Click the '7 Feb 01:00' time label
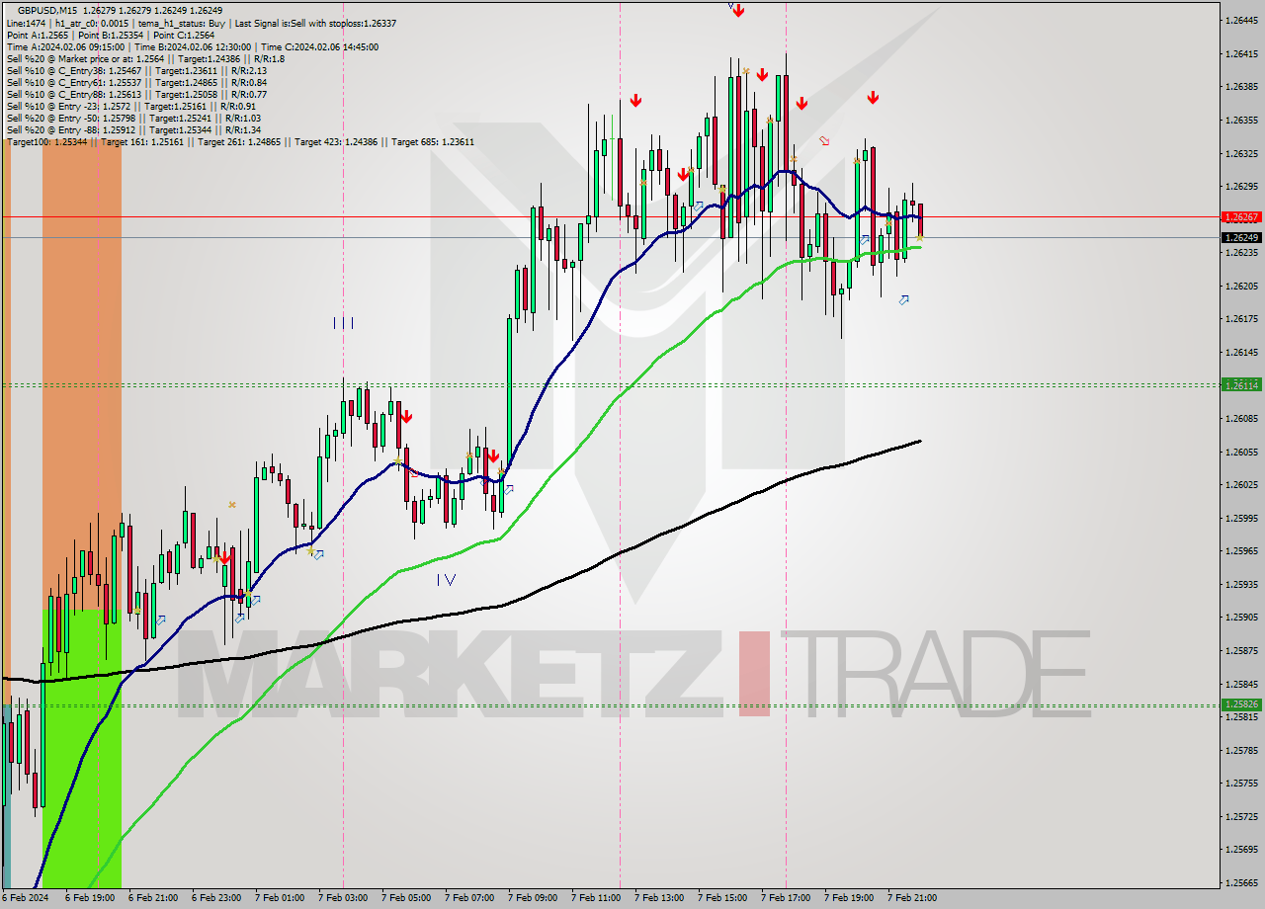The height and width of the screenshot is (909, 1265). [280, 898]
